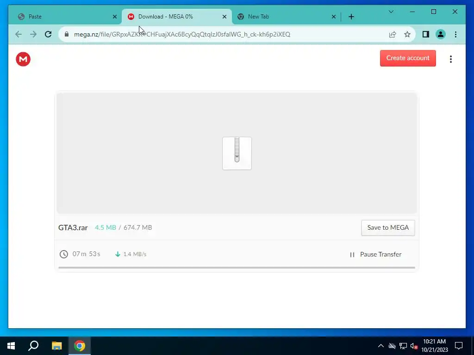Switch to the New Tab tab

coord(286,17)
